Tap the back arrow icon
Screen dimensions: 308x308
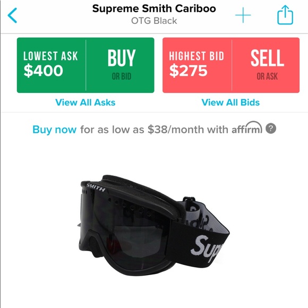12,15
